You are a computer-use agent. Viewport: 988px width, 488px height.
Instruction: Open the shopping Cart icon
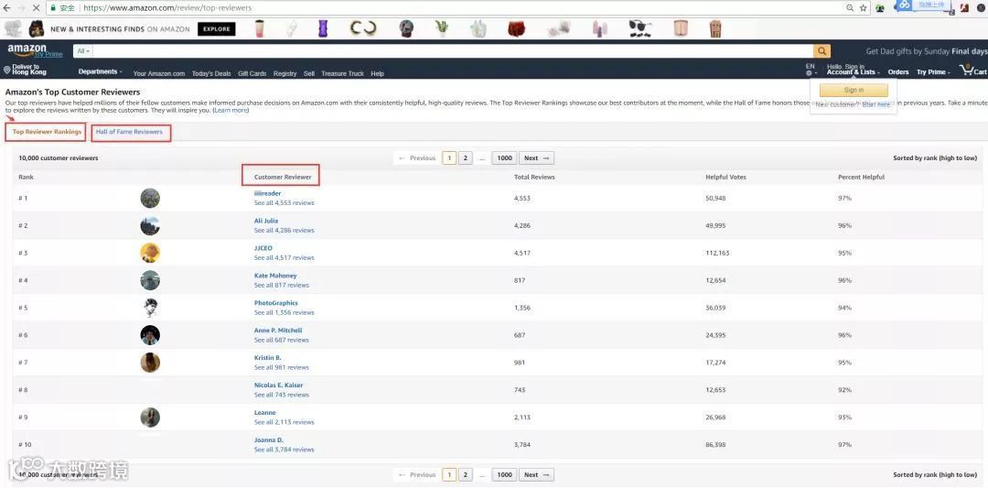tap(972, 70)
